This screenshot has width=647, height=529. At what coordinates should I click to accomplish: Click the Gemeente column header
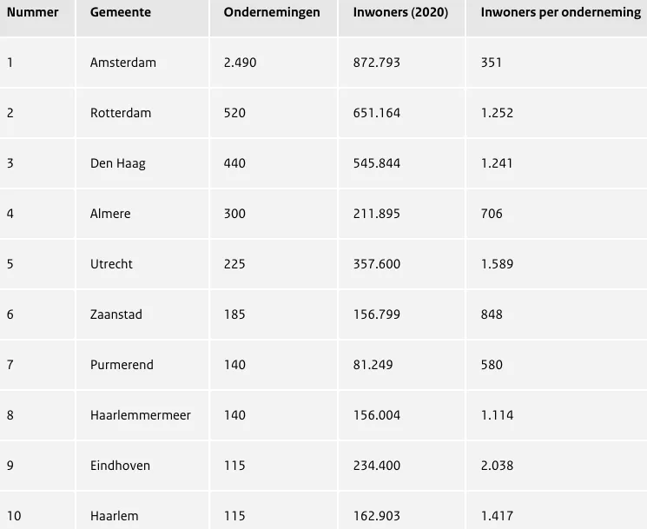click(x=120, y=13)
